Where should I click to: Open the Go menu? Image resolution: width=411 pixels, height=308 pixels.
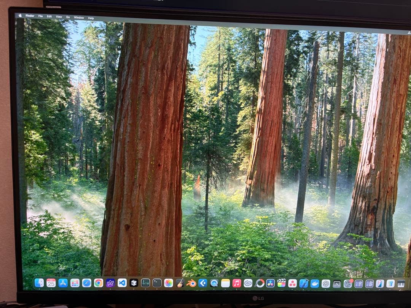(68, 17)
